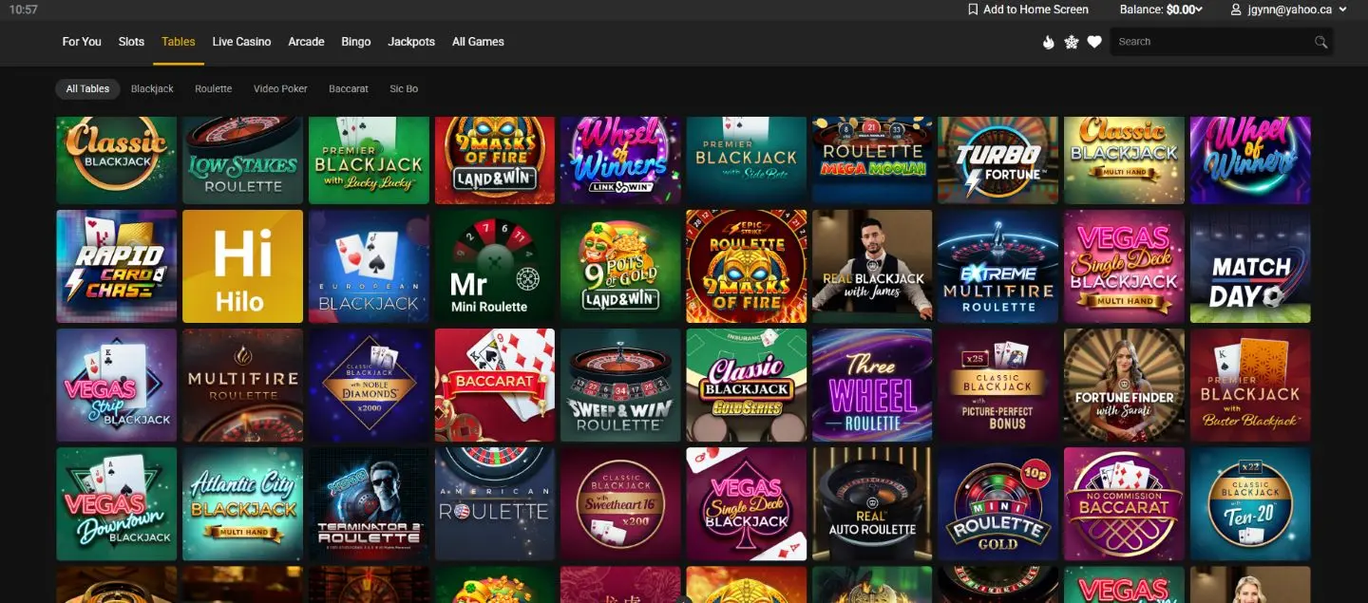Screen dimensions: 1368x603
Task: Select the Slots tab
Action: tap(131, 42)
